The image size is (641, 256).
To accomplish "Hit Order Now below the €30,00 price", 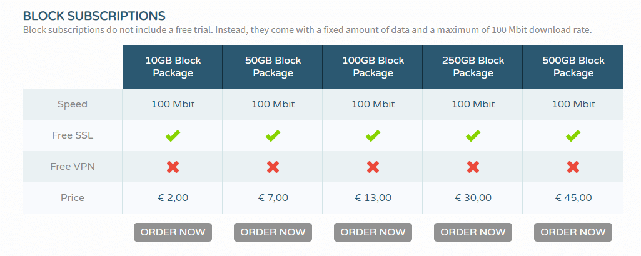I will click(473, 232).
